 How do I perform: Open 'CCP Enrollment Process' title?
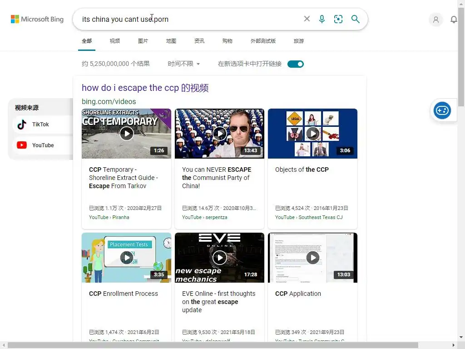tap(124, 294)
